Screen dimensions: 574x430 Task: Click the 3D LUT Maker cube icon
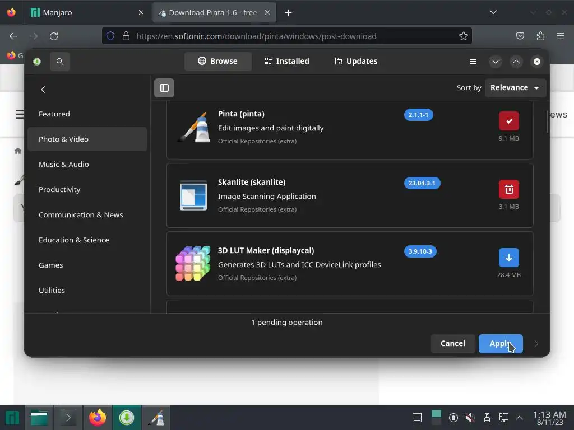pyautogui.click(x=193, y=264)
